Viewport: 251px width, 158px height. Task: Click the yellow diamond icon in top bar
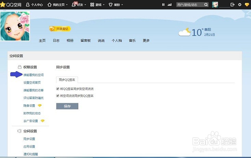point(247,5)
